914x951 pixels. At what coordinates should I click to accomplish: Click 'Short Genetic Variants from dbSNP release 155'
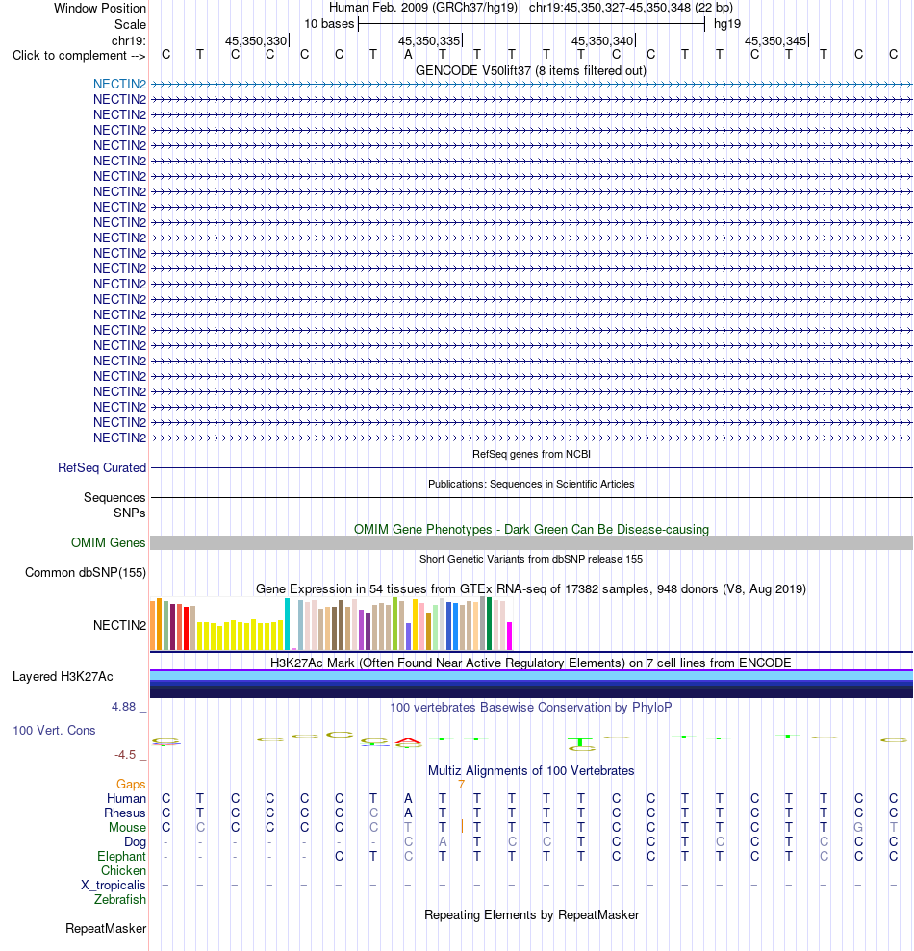pyautogui.click(x=531, y=559)
